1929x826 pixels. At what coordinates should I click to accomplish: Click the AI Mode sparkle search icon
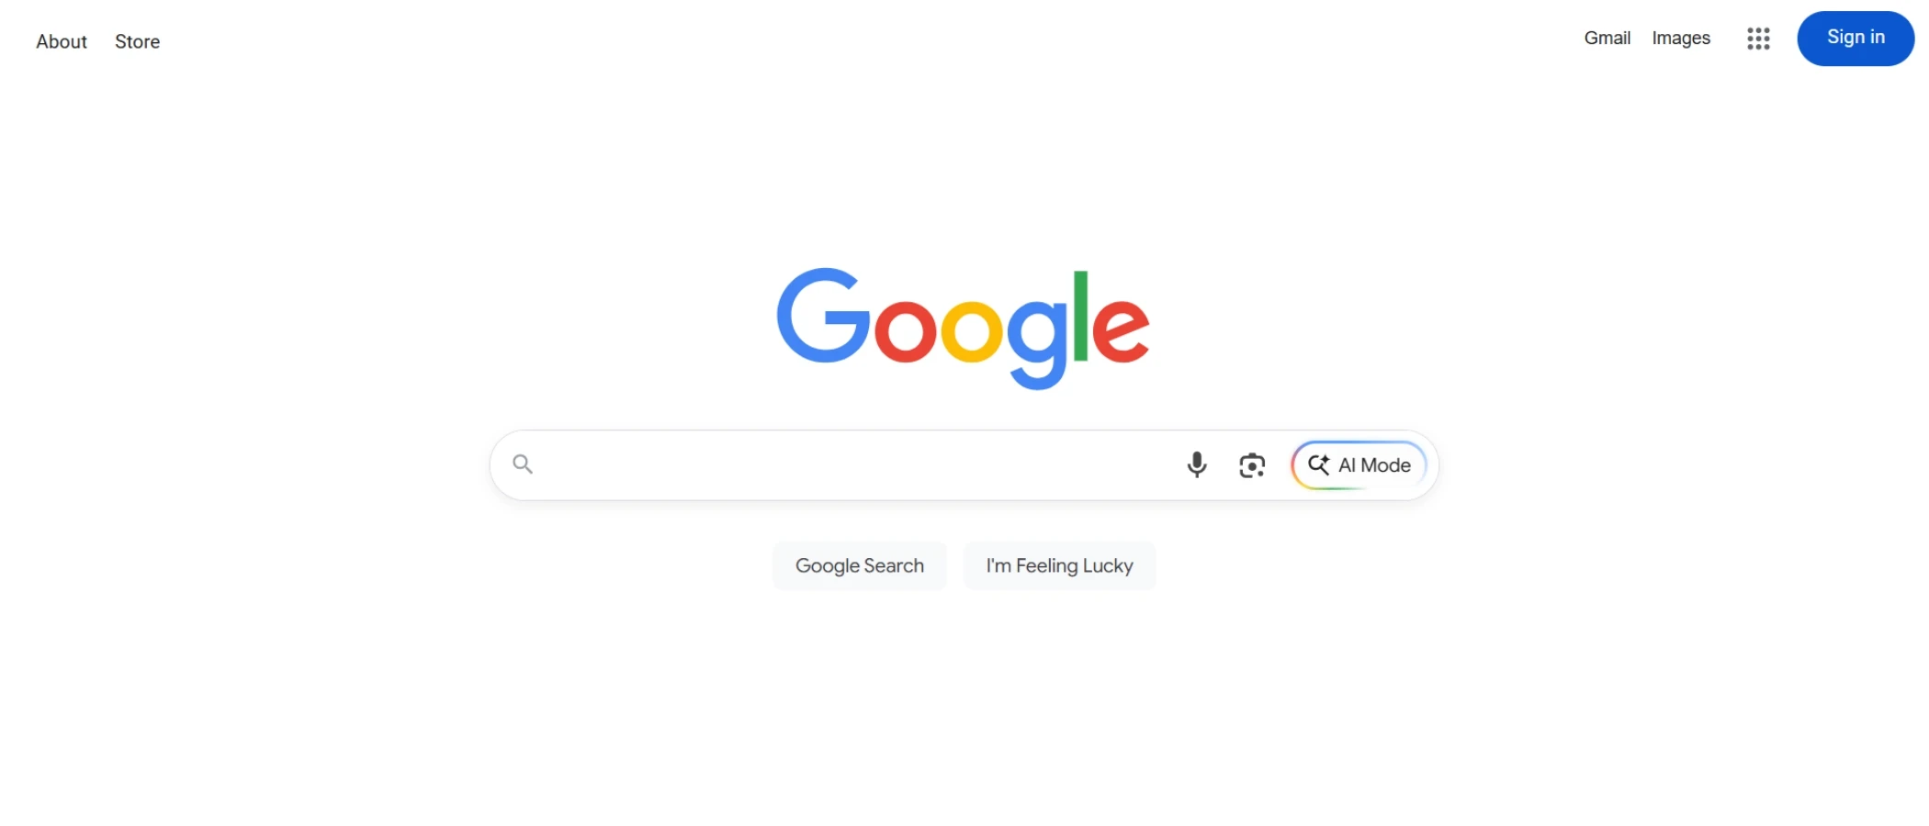coord(1319,464)
